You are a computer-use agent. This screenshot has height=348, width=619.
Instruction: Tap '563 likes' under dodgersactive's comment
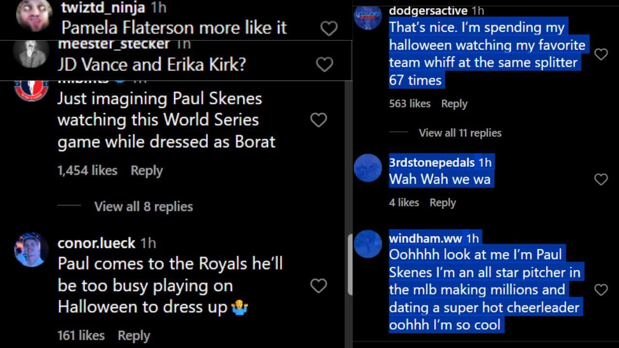click(x=410, y=103)
